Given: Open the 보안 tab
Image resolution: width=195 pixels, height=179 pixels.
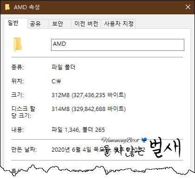Looking at the screenshot, I should pyautogui.click(x=60, y=24).
